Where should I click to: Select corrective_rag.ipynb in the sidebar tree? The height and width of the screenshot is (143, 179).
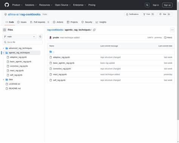tap(19, 66)
